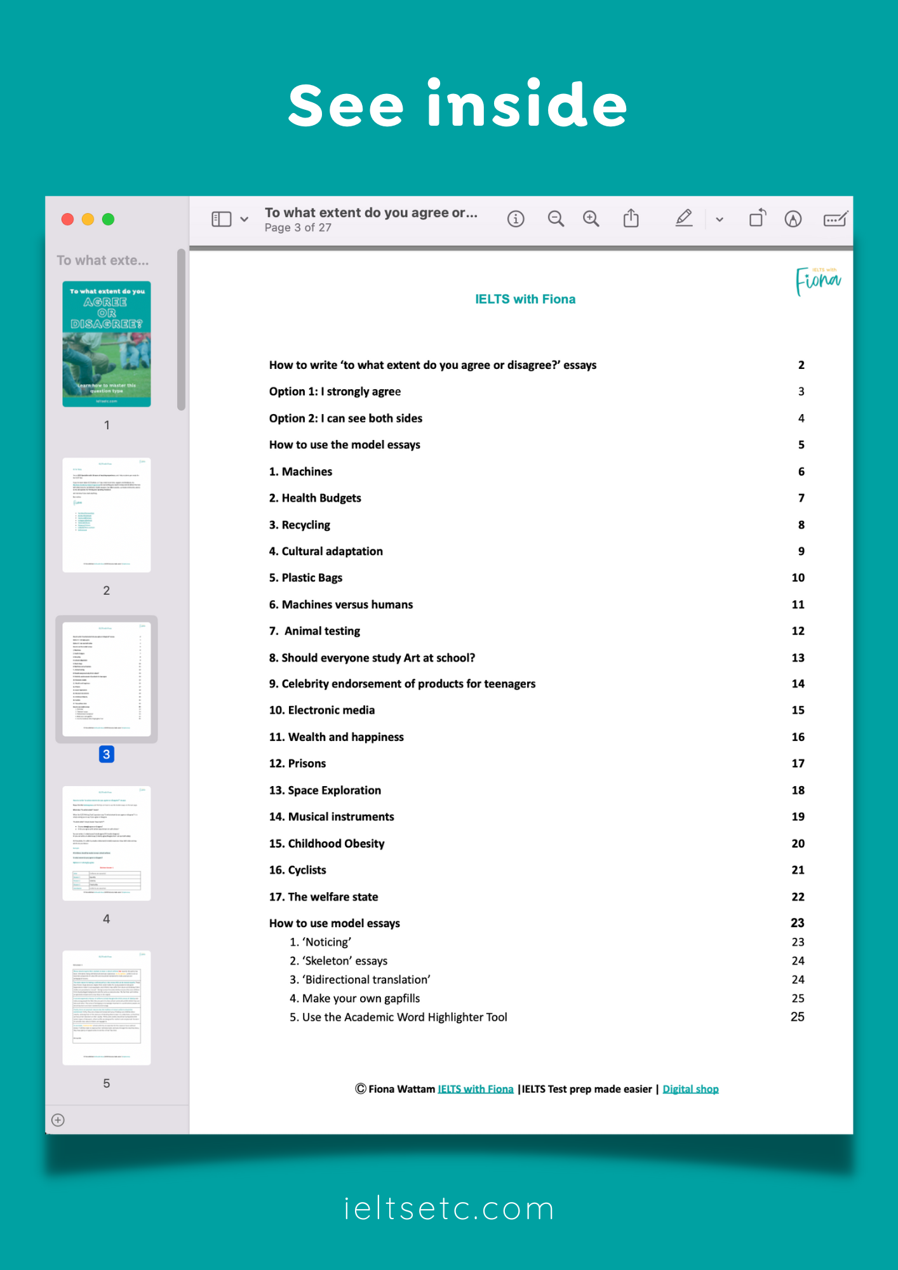Select the highlight pen icon
This screenshot has height=1270, width=898.
683,218
